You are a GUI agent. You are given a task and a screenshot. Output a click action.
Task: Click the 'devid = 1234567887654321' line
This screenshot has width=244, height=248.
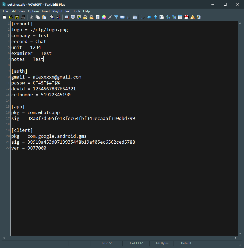[44, 89]
